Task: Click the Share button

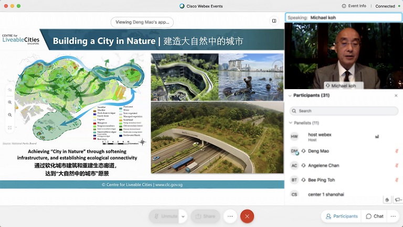Action: coord(205,216)
